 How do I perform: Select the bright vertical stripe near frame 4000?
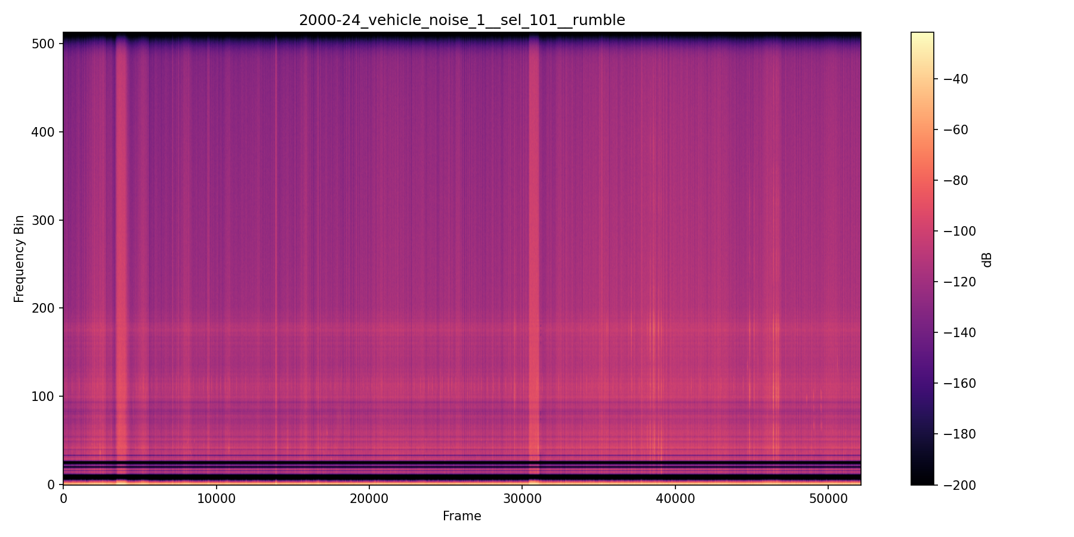click(x=124, y=239)
